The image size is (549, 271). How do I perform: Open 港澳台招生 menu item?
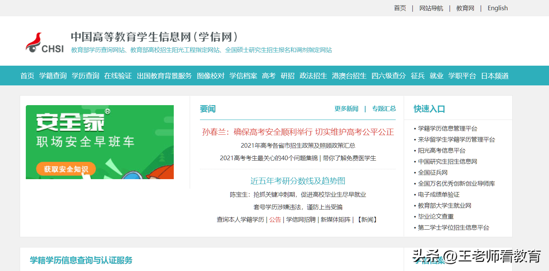pos(349,76)
